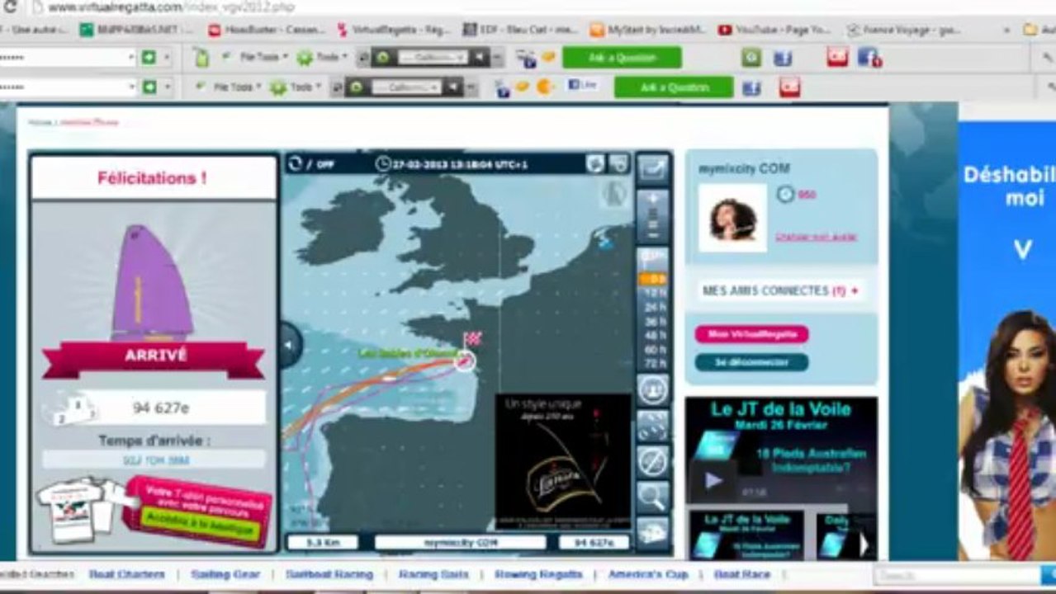Click the boat name field under the map
Image resolution: width=1056 pixels, height=594 pixels.
pos(460,543)
